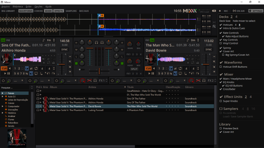
Task: Click deck 1 rate temporary decrease minus
Action: (x=70, y=57)
